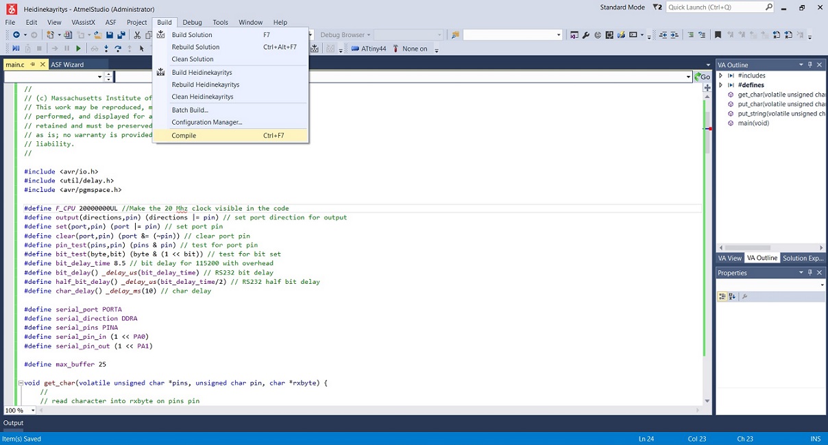The image size is (828, 445).
Task: Click the Save All disks icon
Action: [x=121, y=35]
